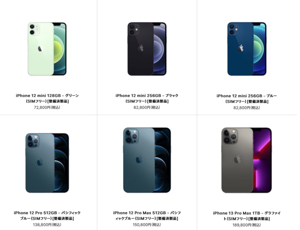
Task: Select the 150,800円 price text
Action: click(147, 225)
